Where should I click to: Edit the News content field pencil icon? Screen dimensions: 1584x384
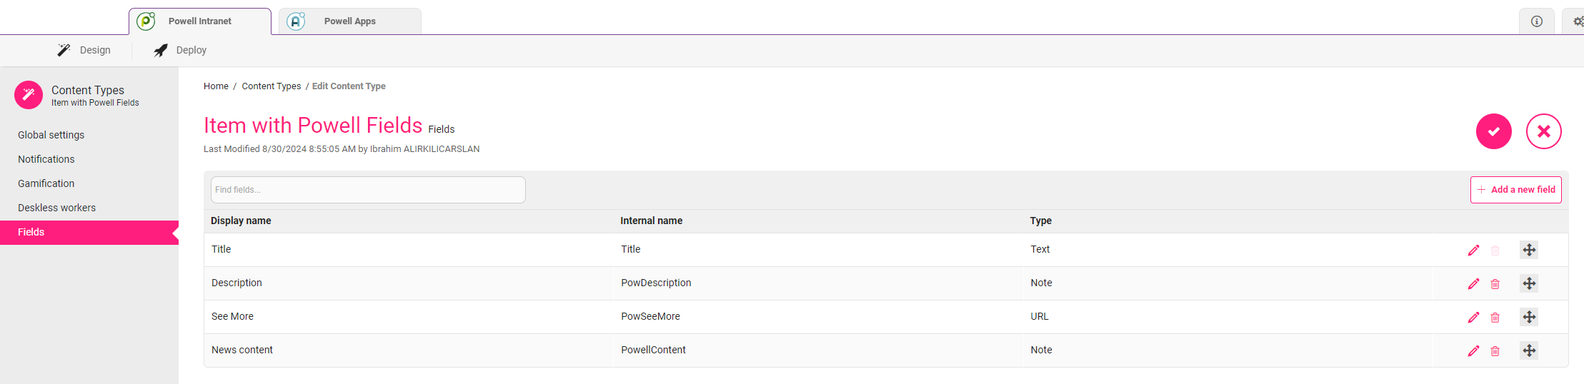[x=1473, y=350]
